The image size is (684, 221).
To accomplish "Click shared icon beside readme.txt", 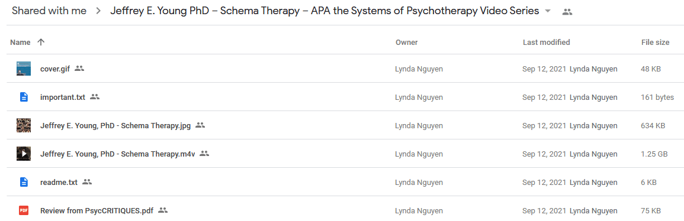I will 87,182.
